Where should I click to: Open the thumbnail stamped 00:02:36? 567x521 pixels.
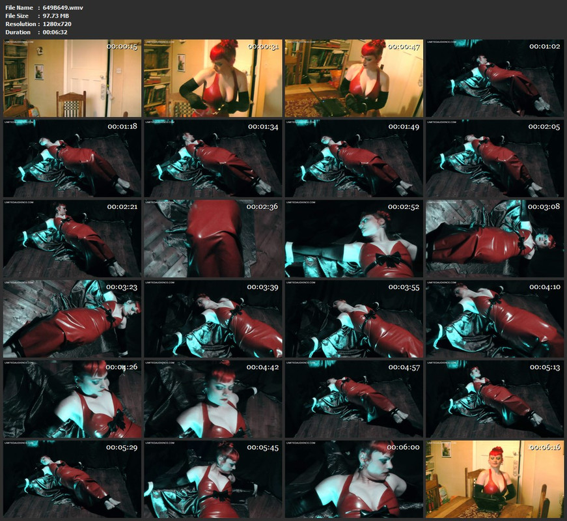coord(213,239)
